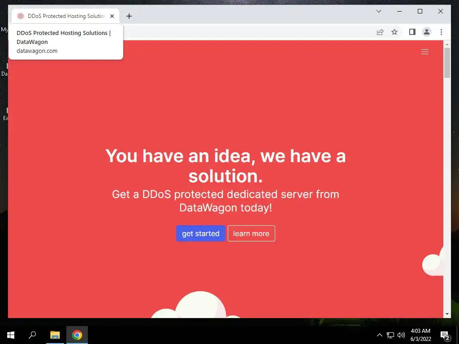Open taskbar search magnifier
The height and width of the screenshot is (344, 459).
pyautogui.click(x=32, y=335)
